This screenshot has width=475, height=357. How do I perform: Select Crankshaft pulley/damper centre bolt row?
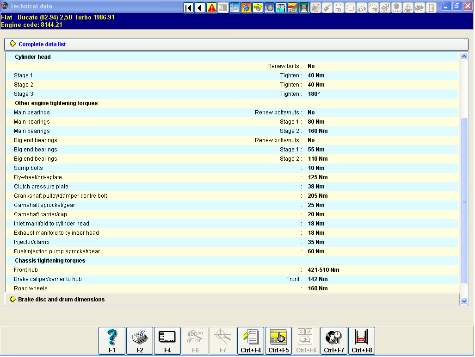[x=232, y=196]
